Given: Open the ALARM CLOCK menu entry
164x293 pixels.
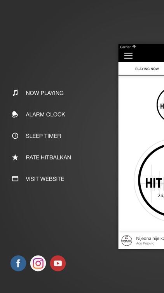Looking at the screenshot, I should (45, 114).
